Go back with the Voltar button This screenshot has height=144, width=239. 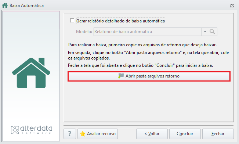(152, 134)
